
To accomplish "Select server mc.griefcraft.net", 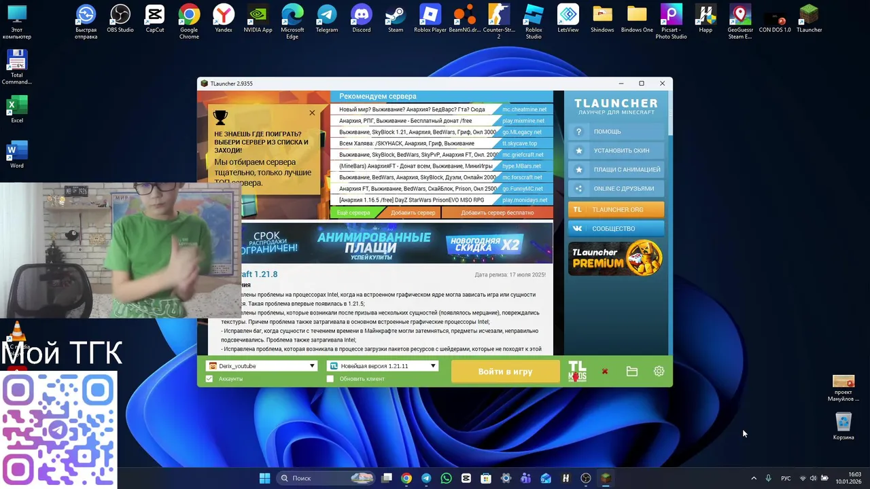I will 442,155.
